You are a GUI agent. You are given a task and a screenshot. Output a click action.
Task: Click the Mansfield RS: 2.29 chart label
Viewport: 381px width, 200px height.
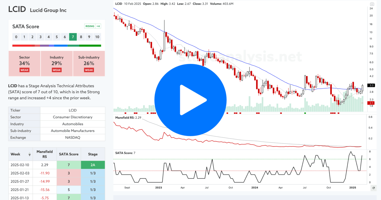(x=128, y=118)
